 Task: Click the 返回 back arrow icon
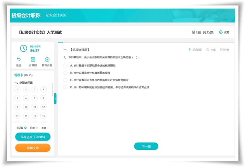coord(19,60)
